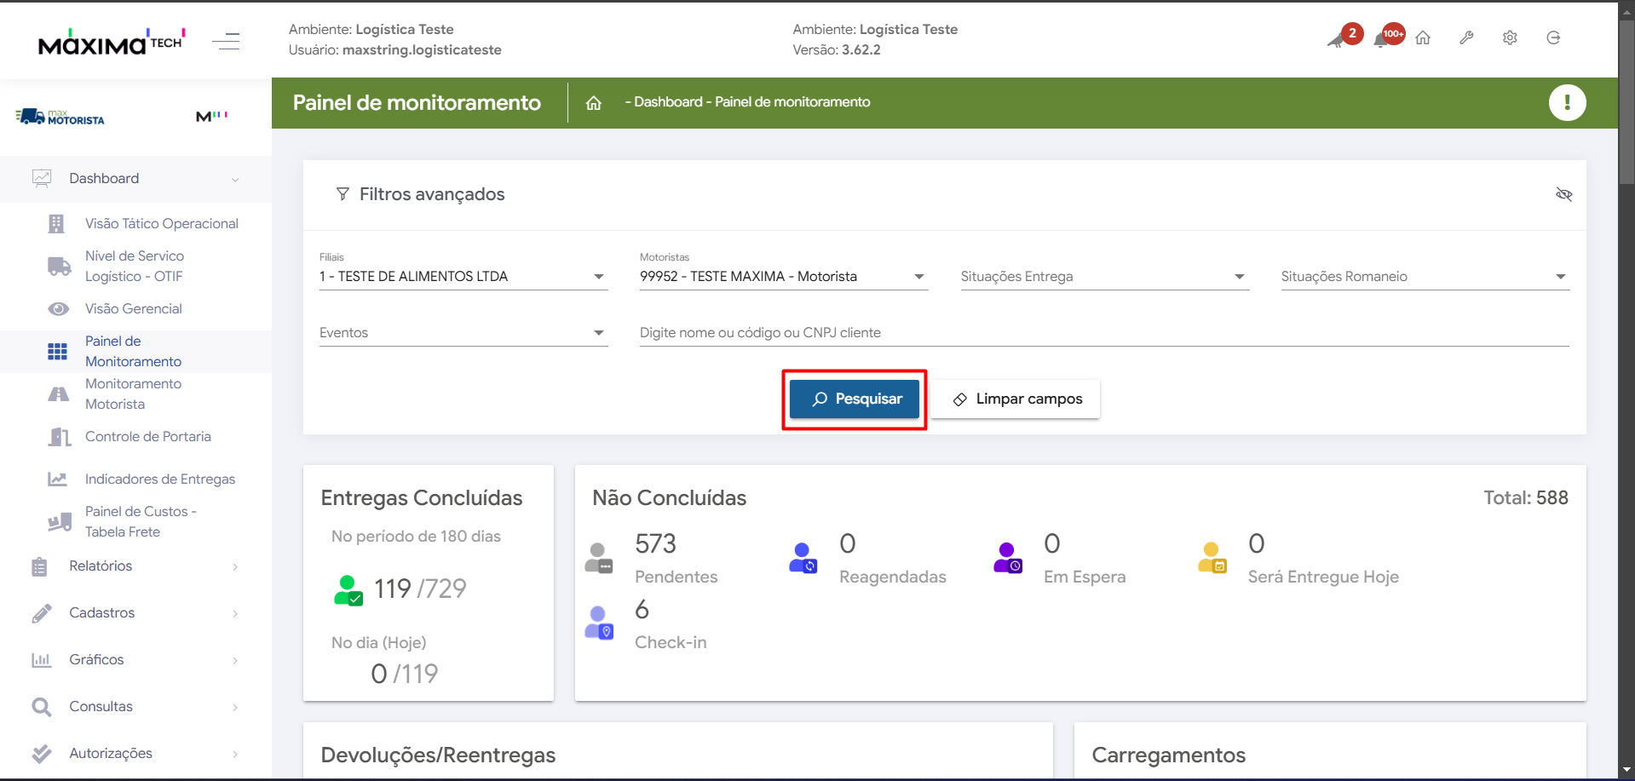Open the settings gear icon
This screenshot has height=781, width=1635.
pos(1510,38)
